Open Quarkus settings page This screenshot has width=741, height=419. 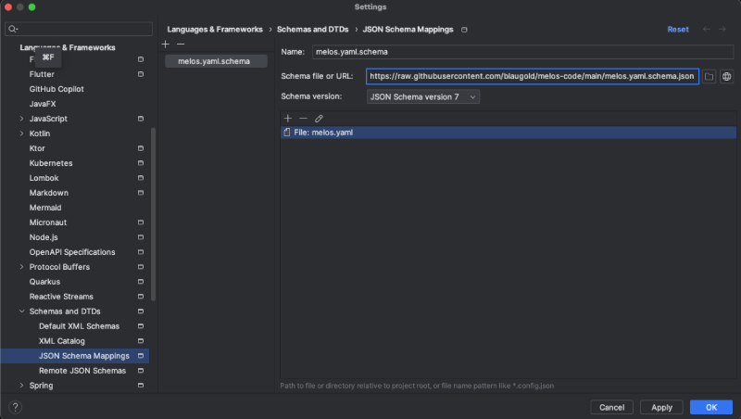point(44,282)
